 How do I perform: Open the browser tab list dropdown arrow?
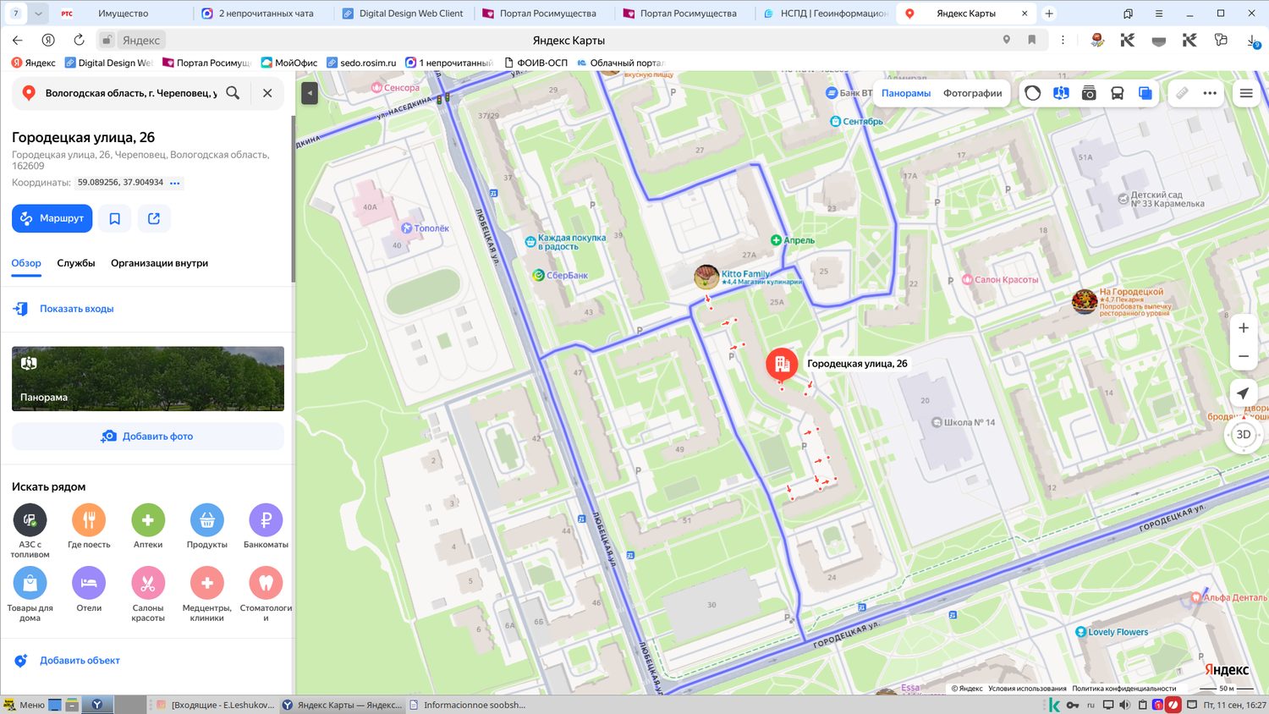38,14
